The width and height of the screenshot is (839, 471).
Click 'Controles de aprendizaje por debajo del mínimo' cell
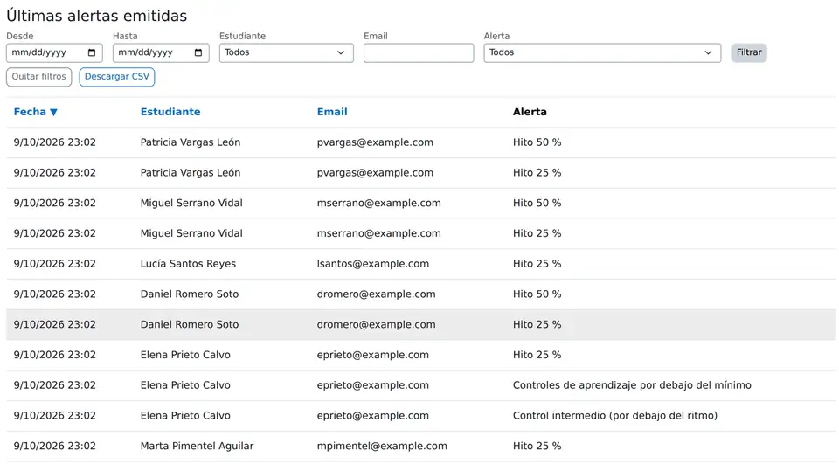632,385
